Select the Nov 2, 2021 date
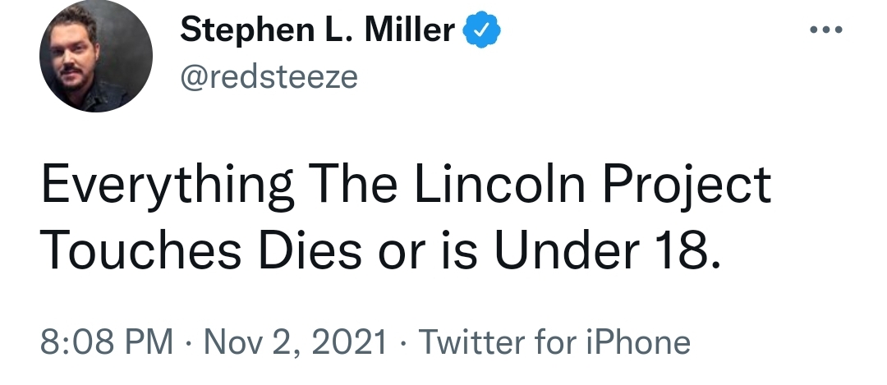Screen dimensions: 887x385 click(295, 342)
